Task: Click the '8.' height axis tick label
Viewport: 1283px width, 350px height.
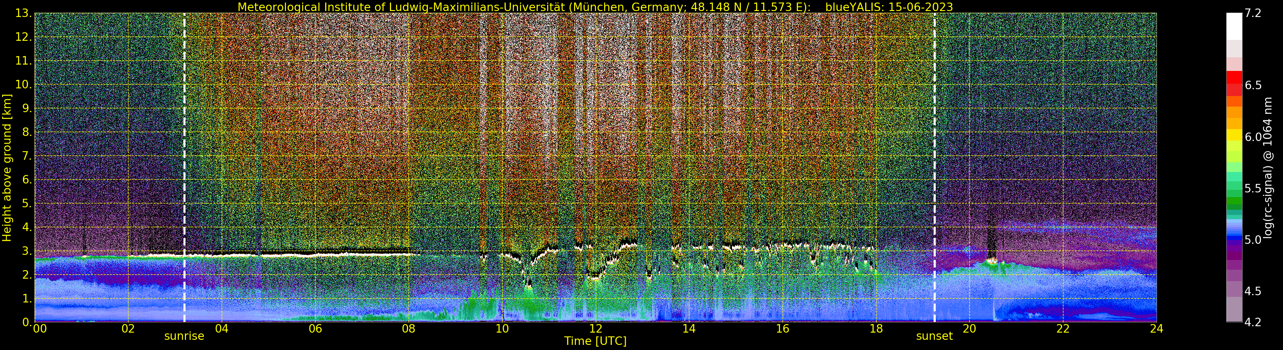Action: pos(27,132)
